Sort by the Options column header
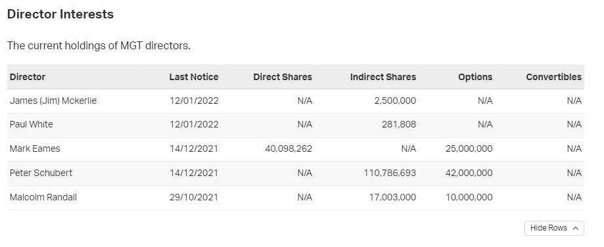The width and height of the screenshot is (604, 247). pyautogui.click(x=475, y=77)
